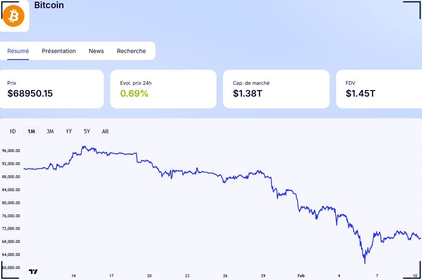Viewport: 422px width, 280px height.
Task: Click the FDV $1.45T card
Action: (378, 89)
